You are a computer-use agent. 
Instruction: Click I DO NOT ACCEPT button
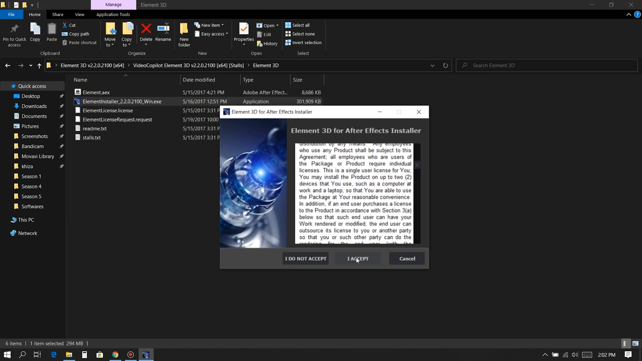[x=306, y=259]
